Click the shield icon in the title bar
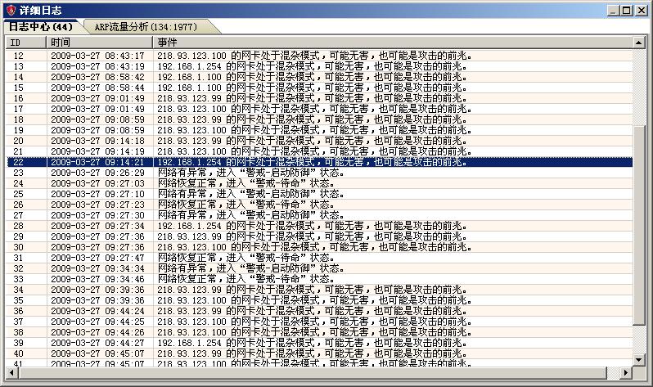The image size is (653, 387). click(x=9, y=9)
